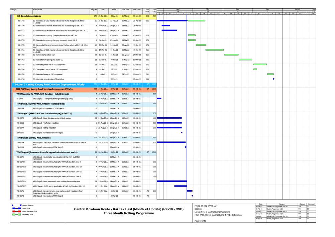Select the SD-6178 Stage 6 completion milestone marker
Image resolution: width=335 pixels, height=237 pixels.
click(x=192, y=196)
